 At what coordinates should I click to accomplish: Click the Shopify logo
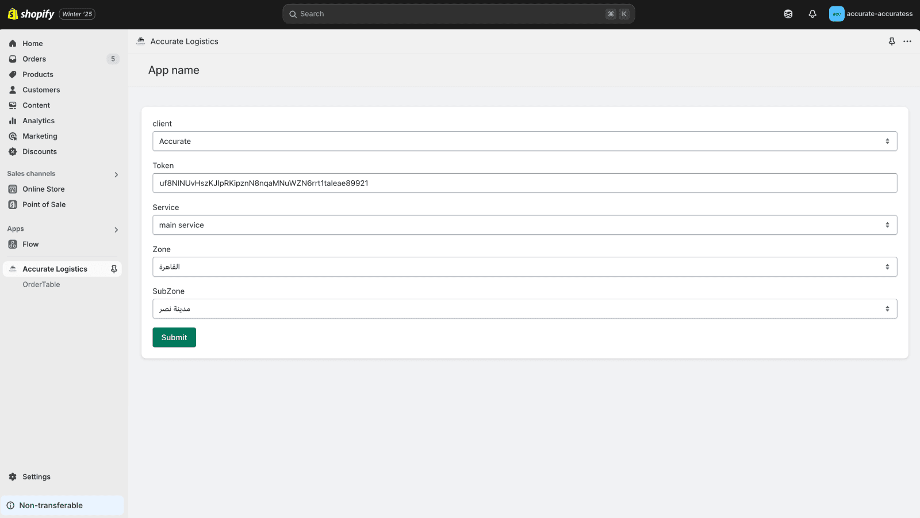(31, 14)
